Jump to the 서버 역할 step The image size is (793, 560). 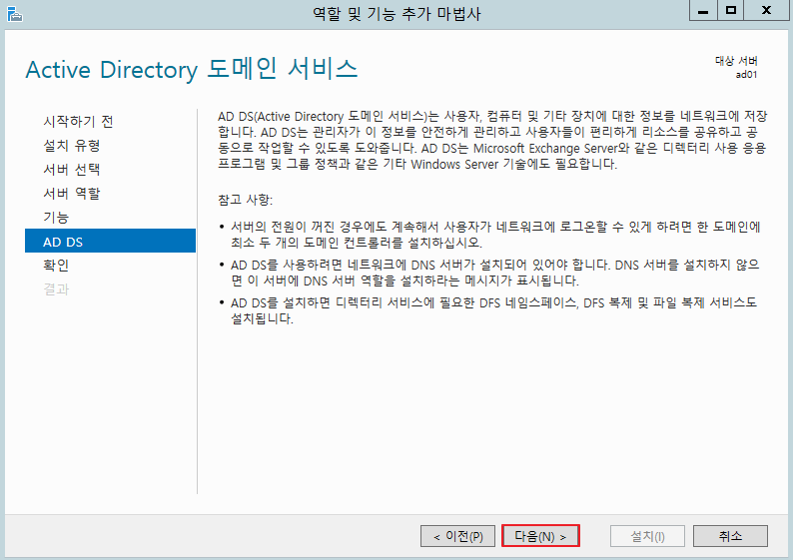[72, 193]
